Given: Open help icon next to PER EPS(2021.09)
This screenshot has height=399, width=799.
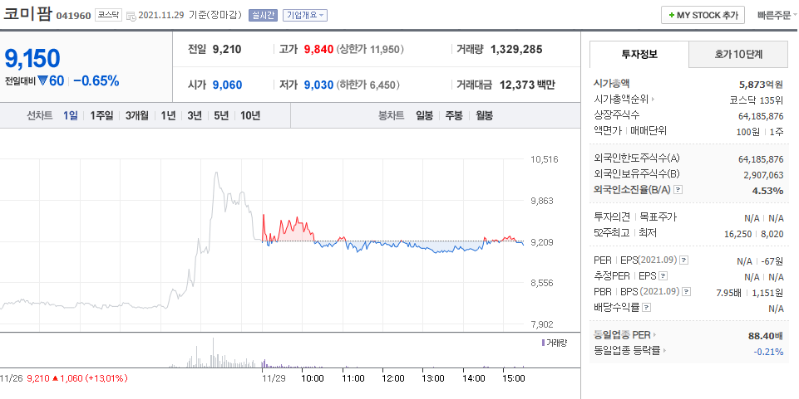Looking at the screenshot, I should pos(683,260).
